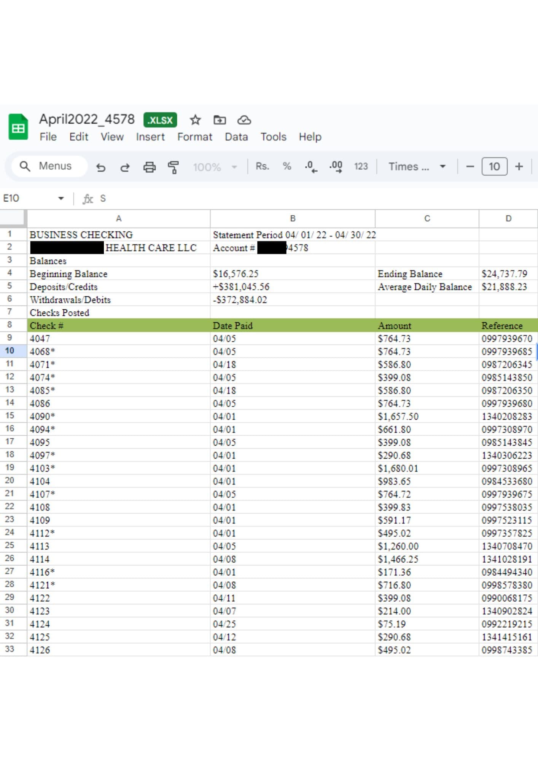Click the font size 10 field
The image size is (538, 761).
[x=494, y=167]
